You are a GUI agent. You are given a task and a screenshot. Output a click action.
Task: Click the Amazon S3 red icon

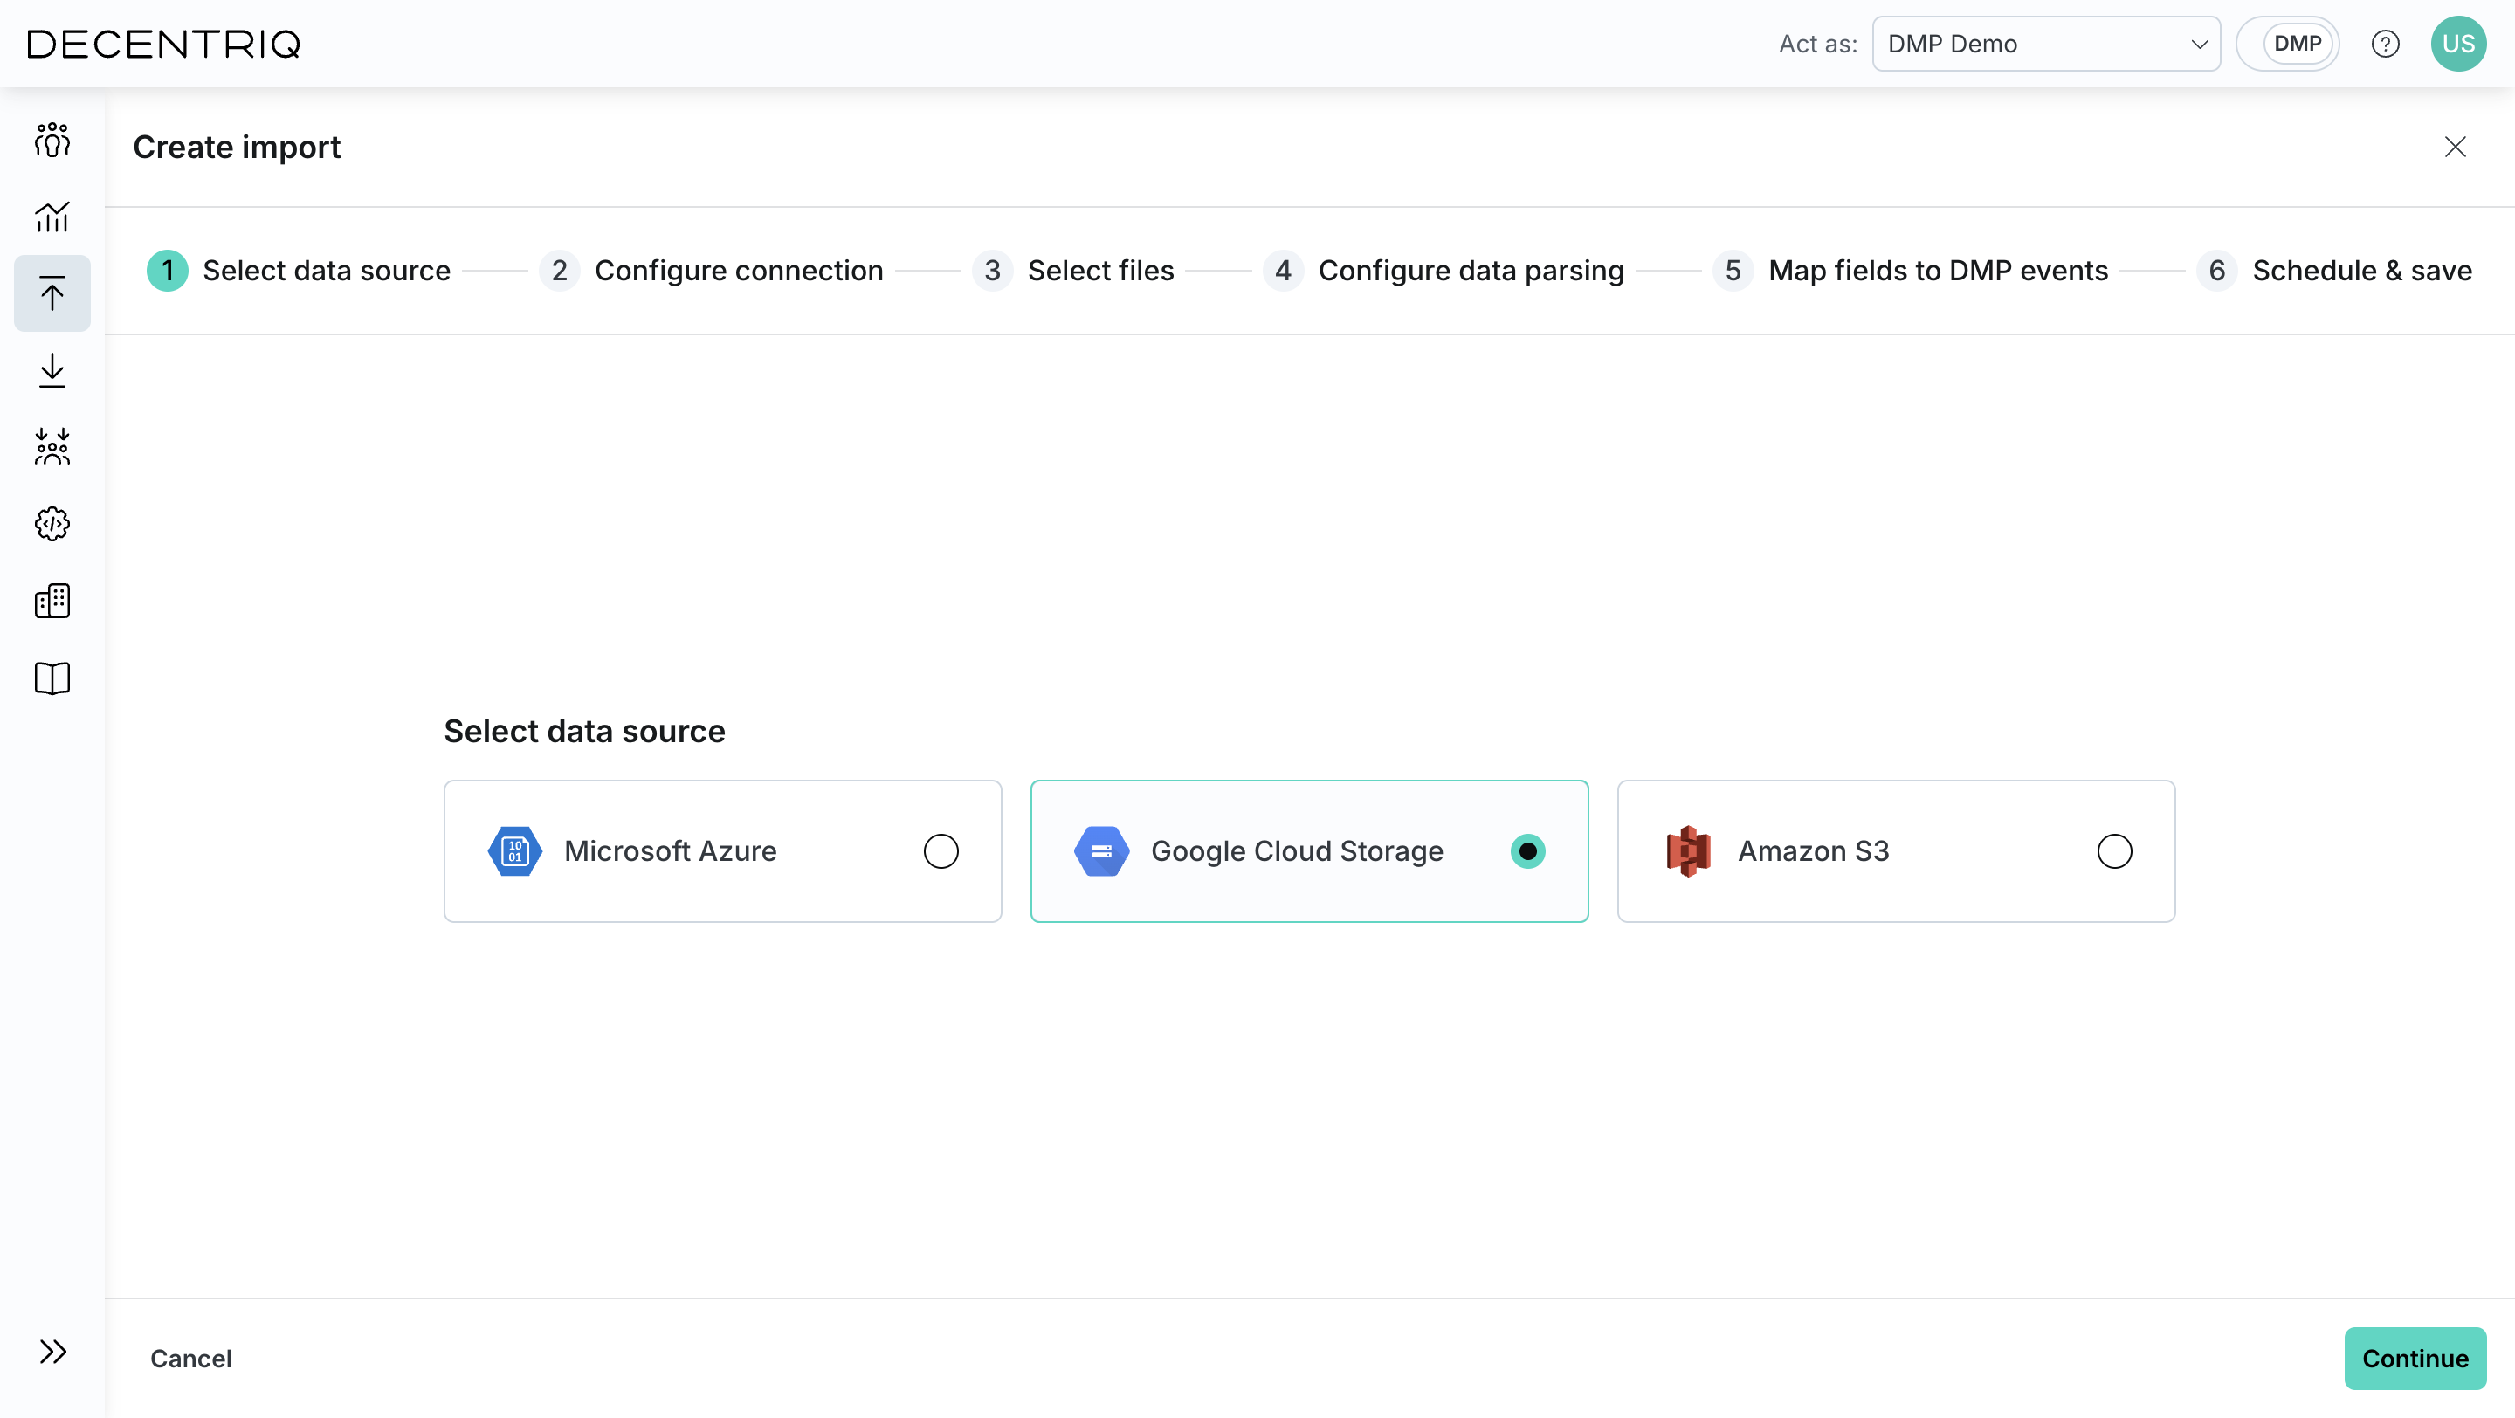point(1688,851)
